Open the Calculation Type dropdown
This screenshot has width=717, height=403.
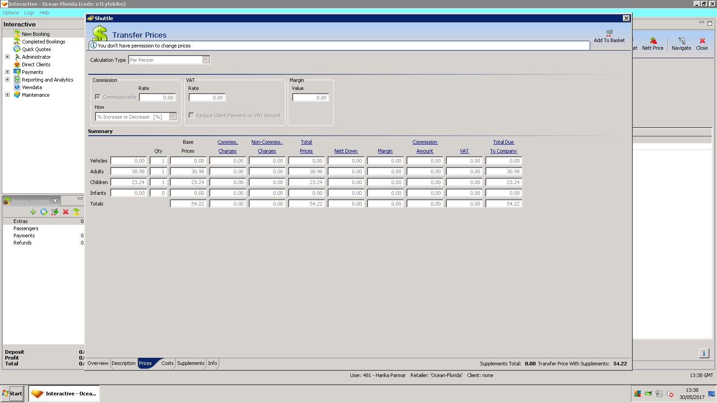206,60
